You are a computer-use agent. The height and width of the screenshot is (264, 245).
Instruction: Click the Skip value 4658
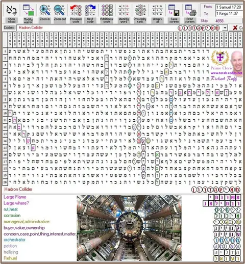point(219,21)
